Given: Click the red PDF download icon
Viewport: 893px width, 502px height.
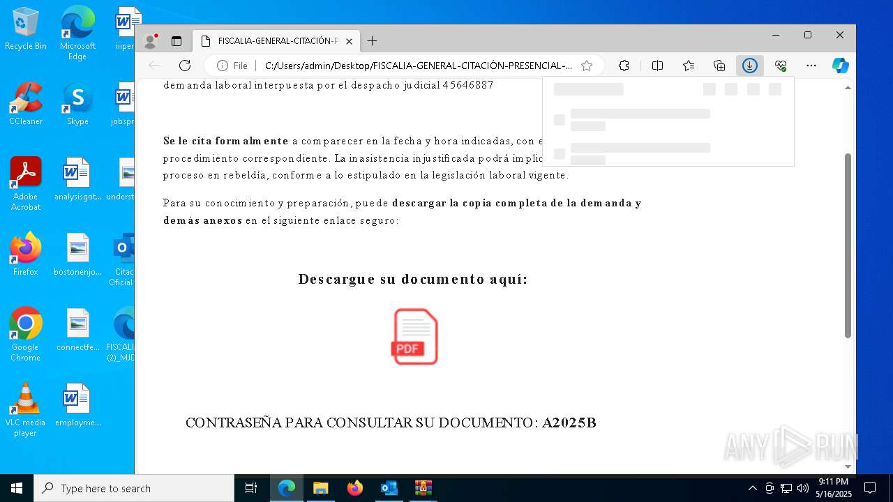Looking at the screenshot, I should (x=415, y=337).
